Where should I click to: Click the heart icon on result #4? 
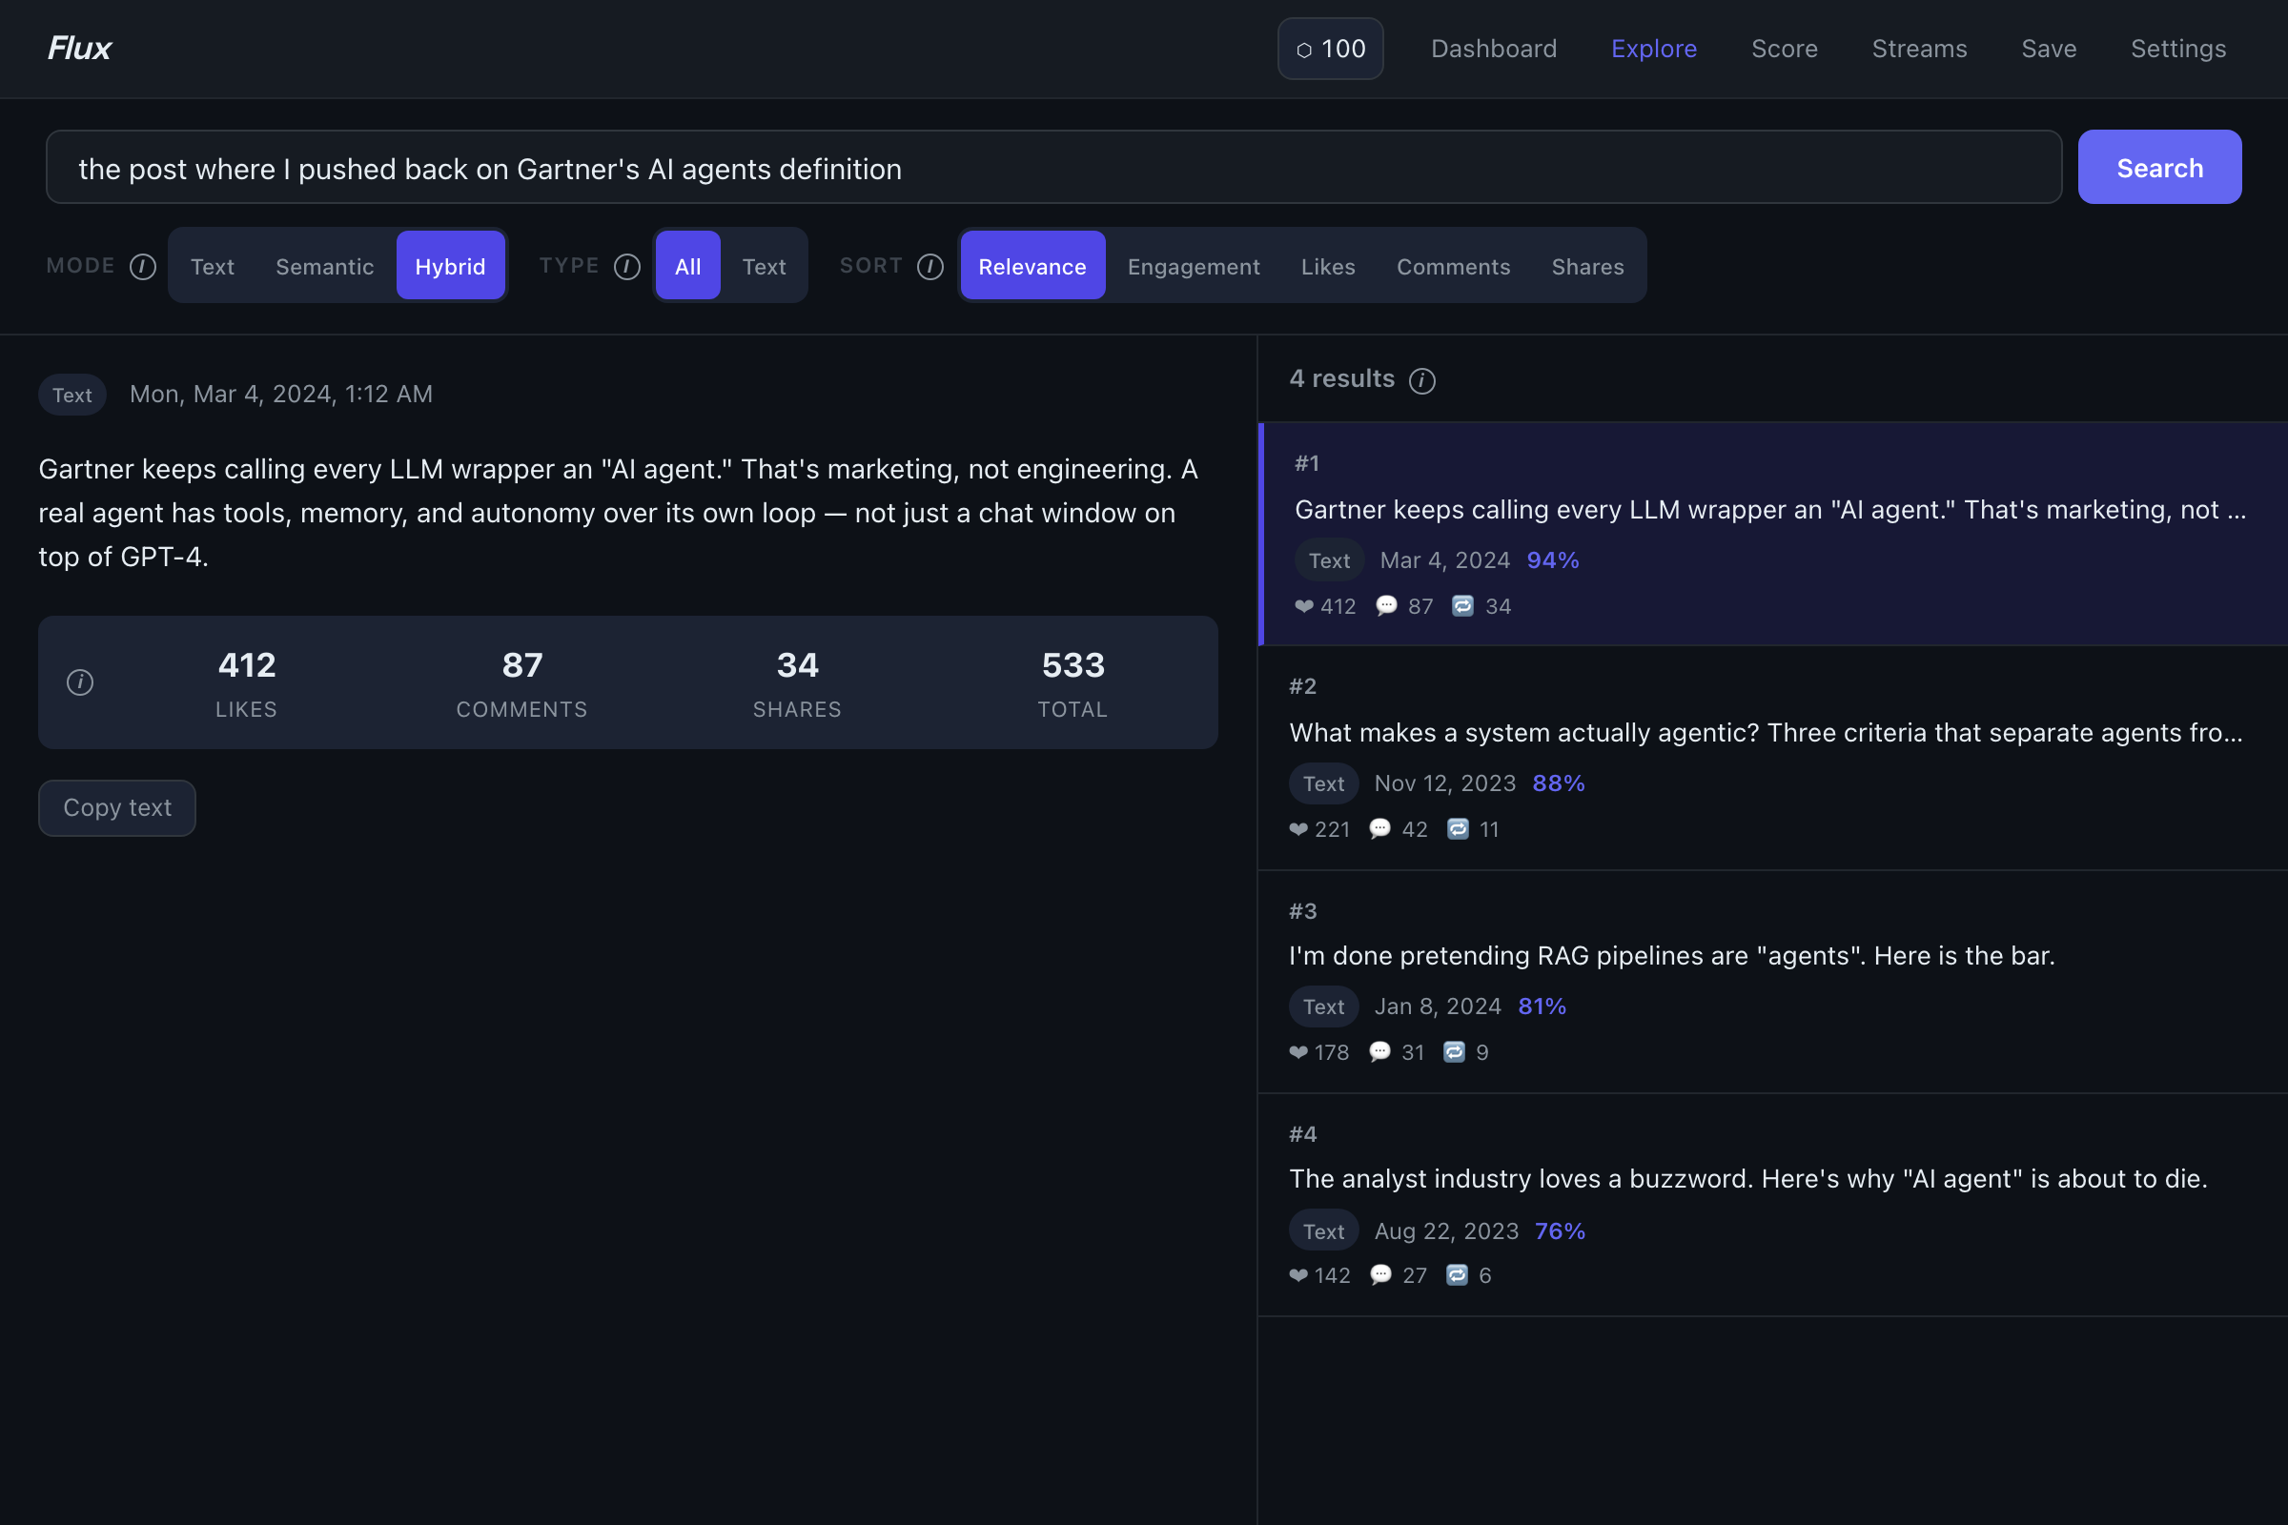(x=1298, y=1275)
